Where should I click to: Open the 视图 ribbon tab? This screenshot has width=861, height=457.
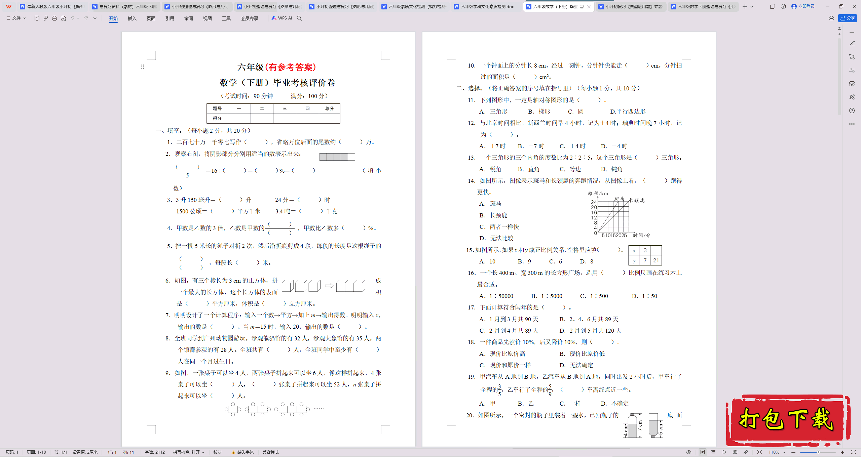[x=208, y=18]
